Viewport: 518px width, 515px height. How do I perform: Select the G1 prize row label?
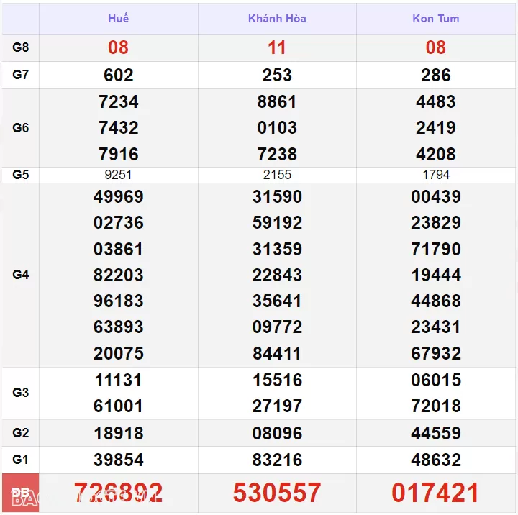pyautogui.click(x=21, y=460)
